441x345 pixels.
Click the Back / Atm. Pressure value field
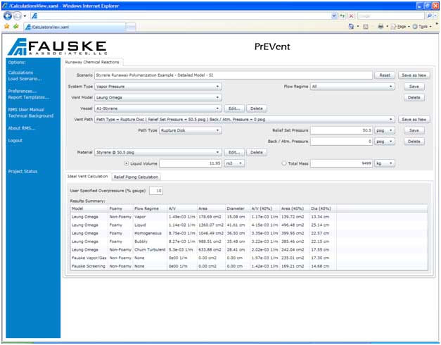[x=341, y=142]
